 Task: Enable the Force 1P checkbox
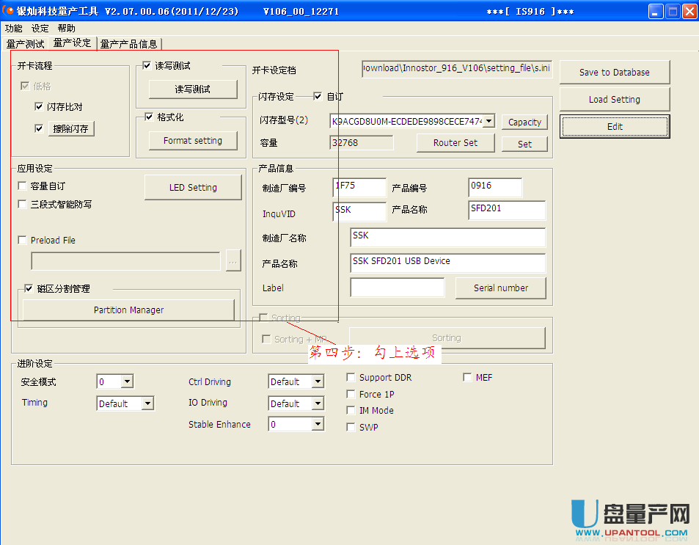coord(351,395)
